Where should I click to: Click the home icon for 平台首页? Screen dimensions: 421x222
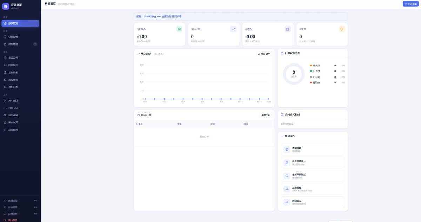pos(5,122)
